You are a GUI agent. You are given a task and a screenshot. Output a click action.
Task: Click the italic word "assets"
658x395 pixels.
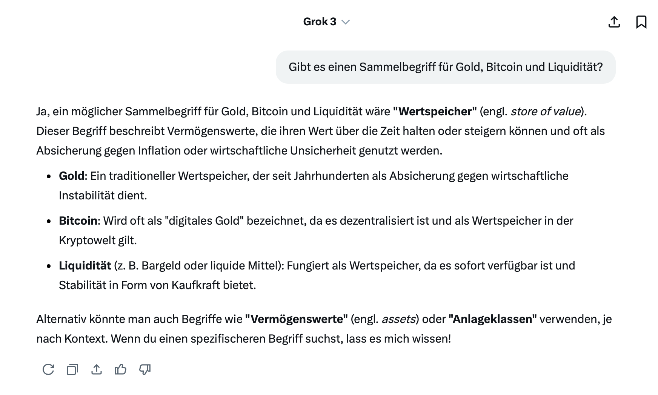(x=398, y=319)
